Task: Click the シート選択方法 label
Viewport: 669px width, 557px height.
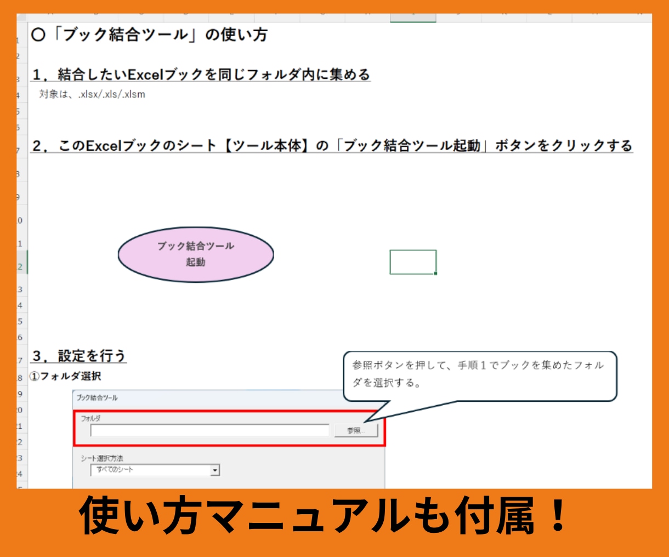Action: point(102,458)
